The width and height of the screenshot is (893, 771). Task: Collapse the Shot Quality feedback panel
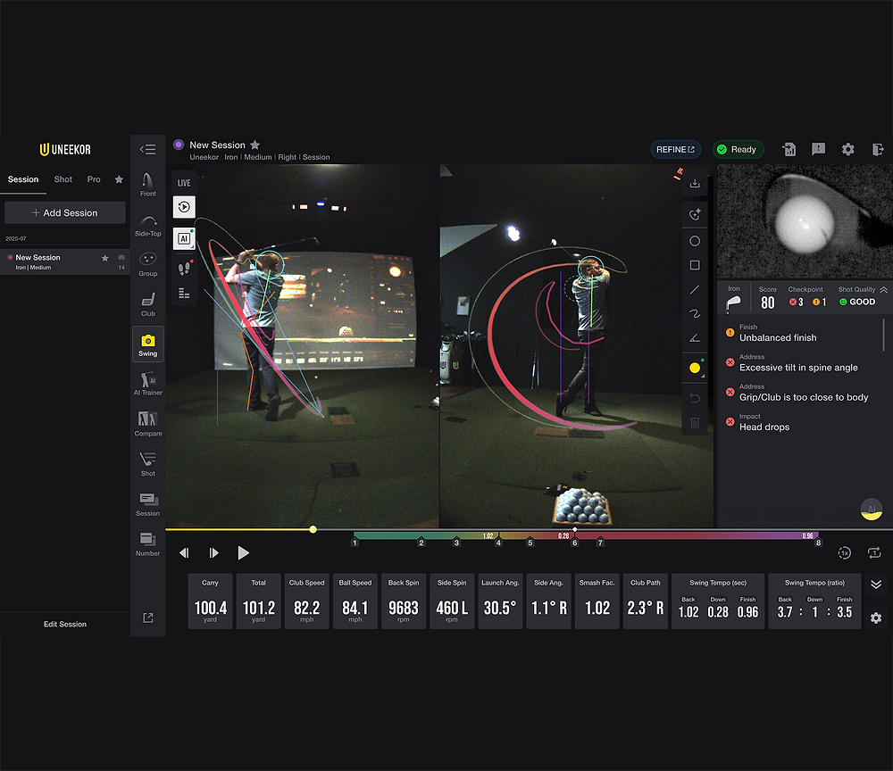[x=882, y=289]
